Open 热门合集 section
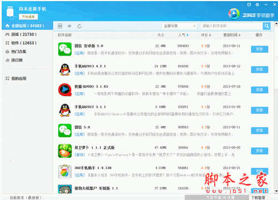Screen dimensions: 278x200 coord(18,52)
